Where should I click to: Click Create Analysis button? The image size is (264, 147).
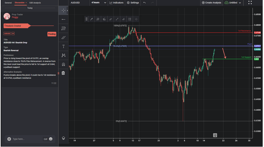pyautogui.click(x=211, y=3)
